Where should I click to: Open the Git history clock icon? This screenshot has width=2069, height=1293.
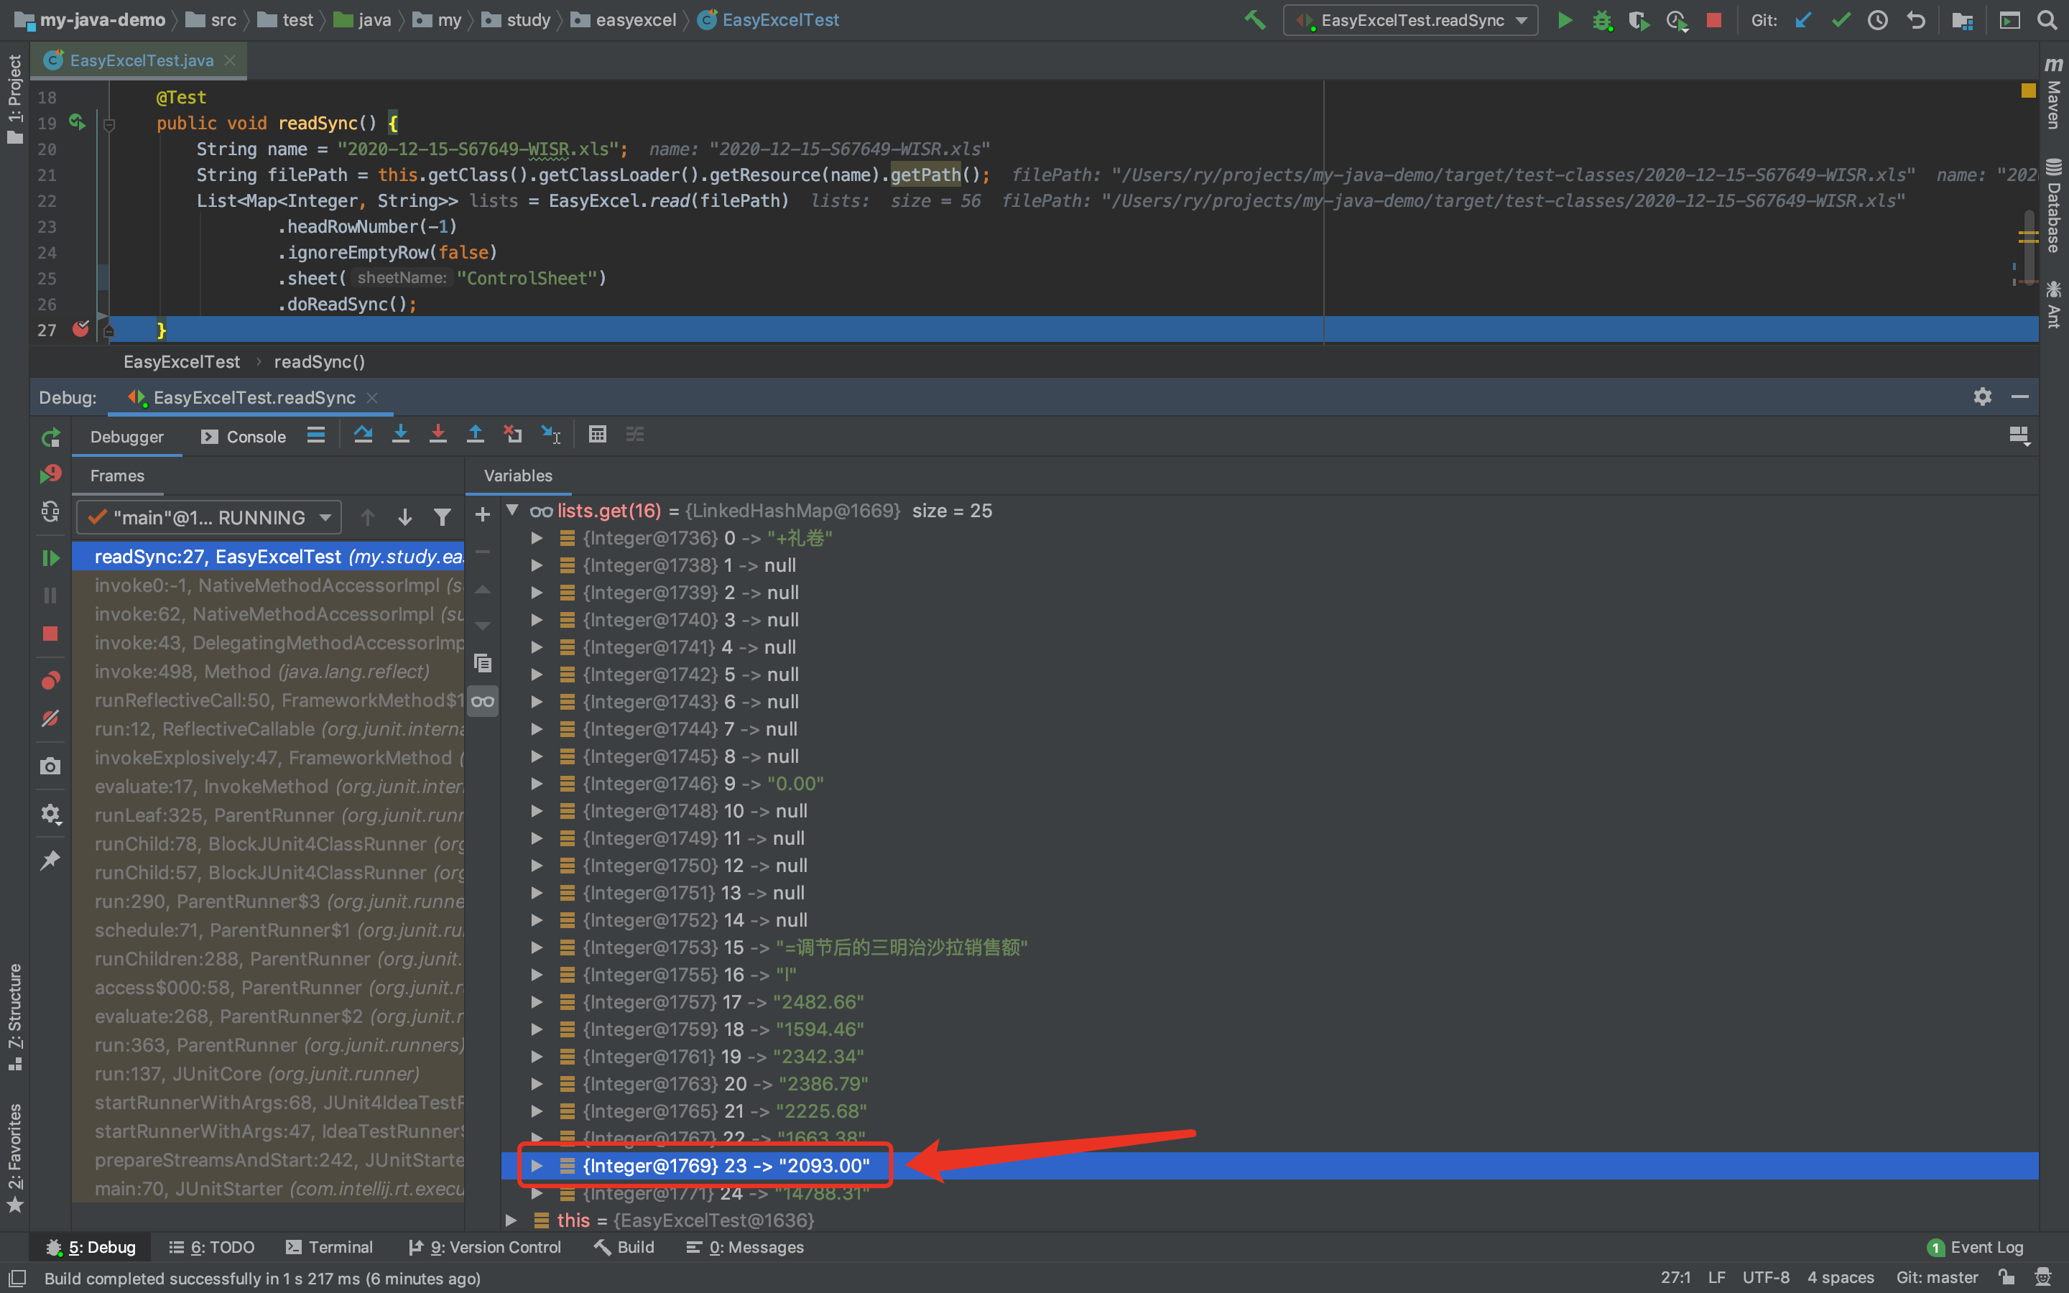coord(1877,19)
